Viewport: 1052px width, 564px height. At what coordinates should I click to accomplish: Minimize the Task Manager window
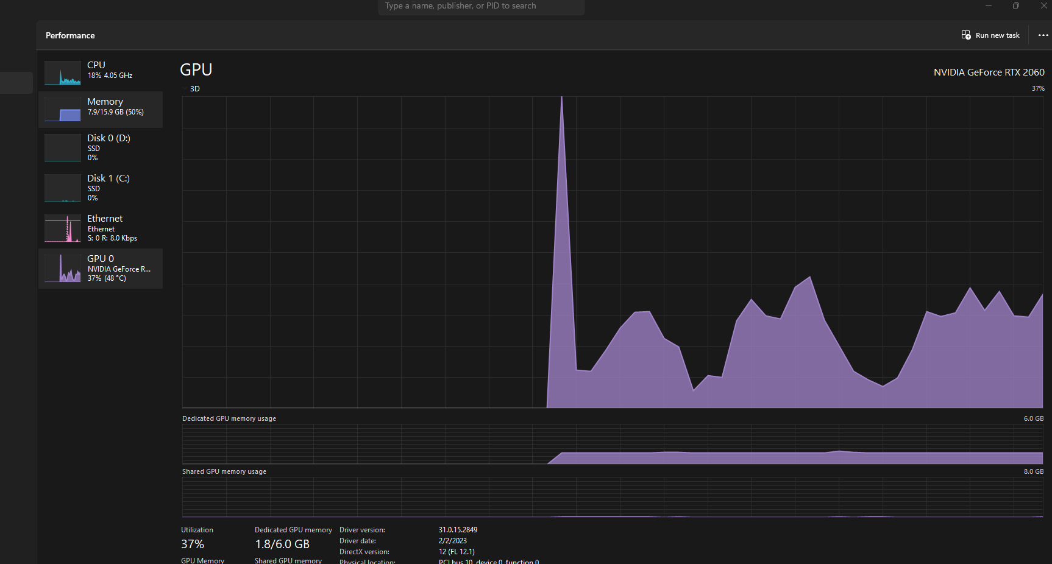pyautogui.click(x=989, y=5)
